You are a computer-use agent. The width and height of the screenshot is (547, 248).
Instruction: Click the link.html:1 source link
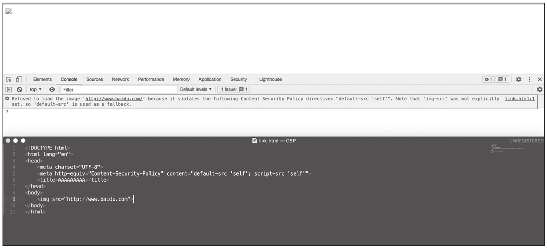point(519,99)
